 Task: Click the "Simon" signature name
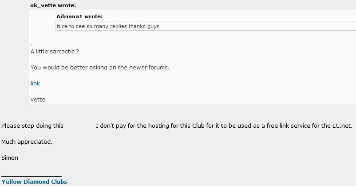tap(10, 158)
